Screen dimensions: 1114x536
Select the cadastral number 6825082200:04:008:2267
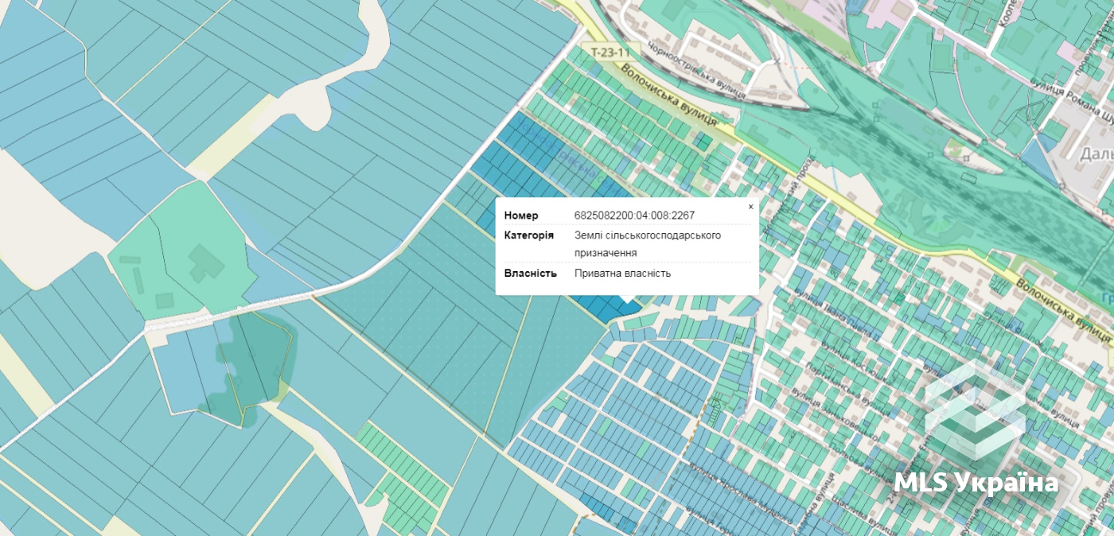coord(635,216)
